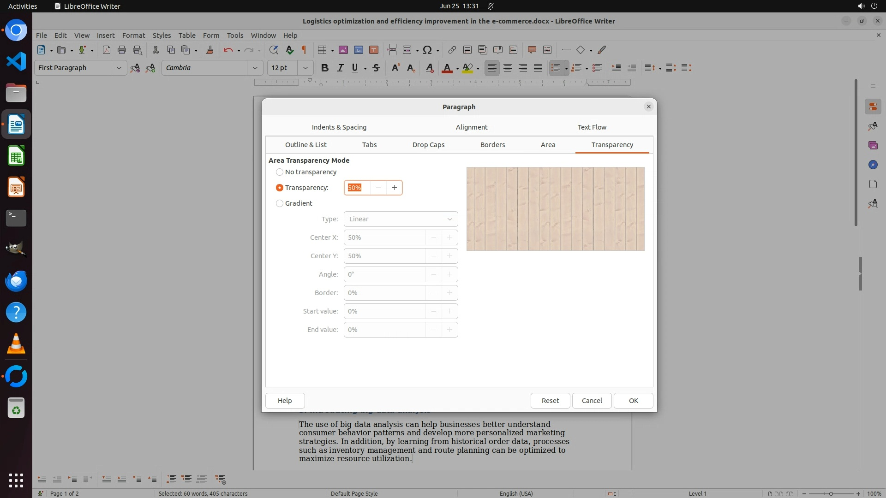Screen dimensions: 886x498
Task: Click the Insert Special Character omega icon
Action: [x=427, y=50]
